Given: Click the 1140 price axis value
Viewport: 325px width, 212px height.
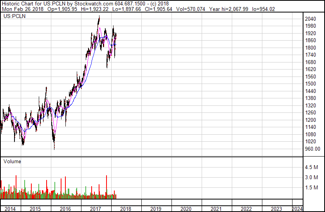Looking at the screenshot, I should click(x=311, y=127).
